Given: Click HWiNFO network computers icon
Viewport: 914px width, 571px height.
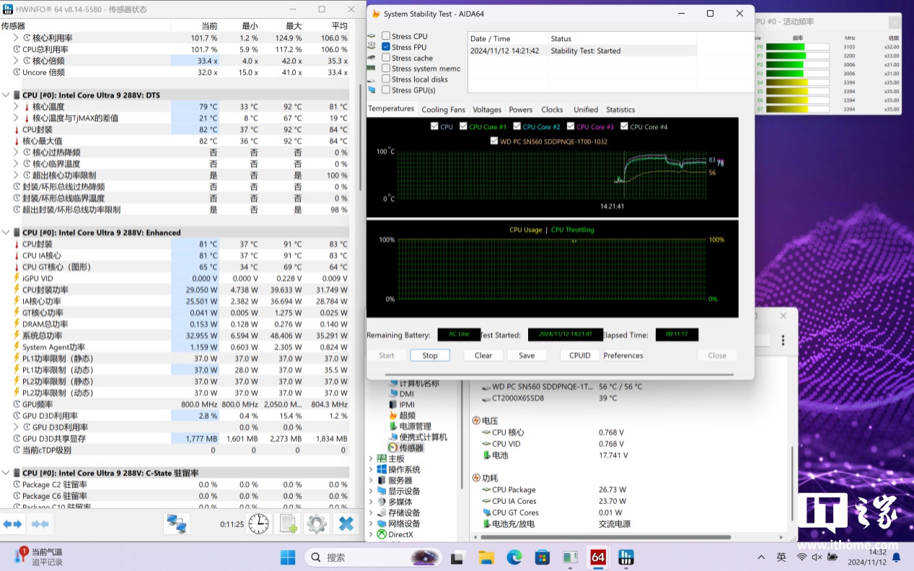Looking at the screenshot, I should (x=177, y=523).
